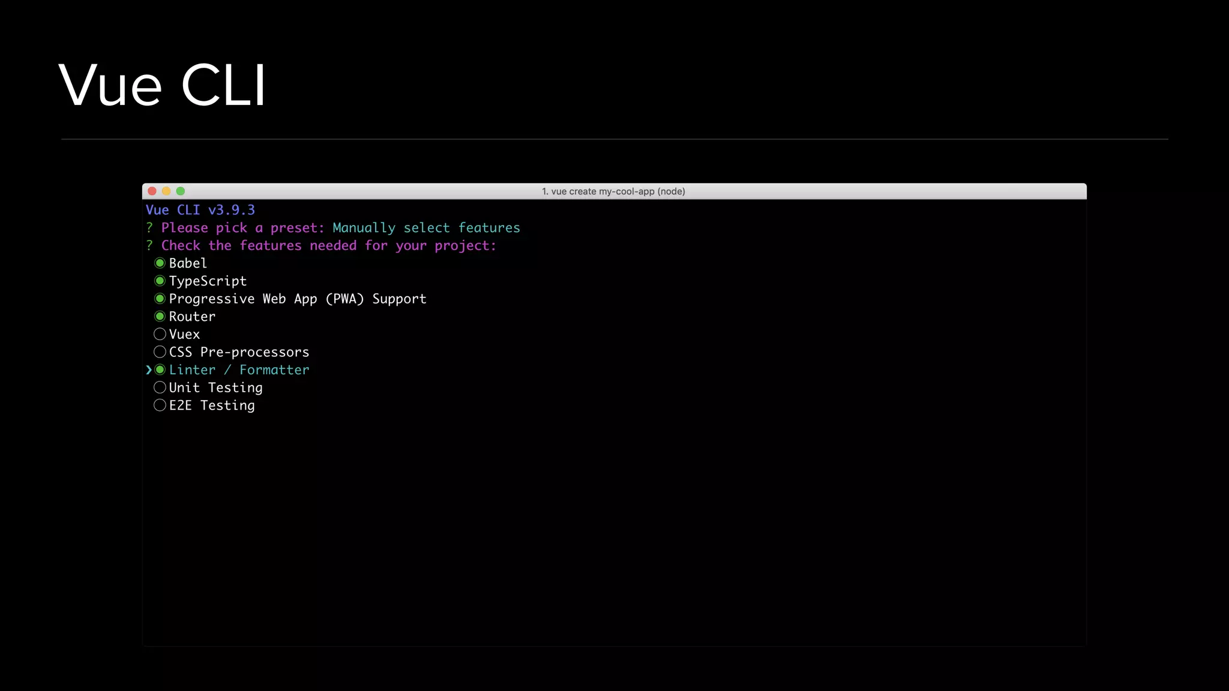Click the 'Manually select features' answer text
The image size is (1229, 691).
pyautogui.click(x=426, y=228)
